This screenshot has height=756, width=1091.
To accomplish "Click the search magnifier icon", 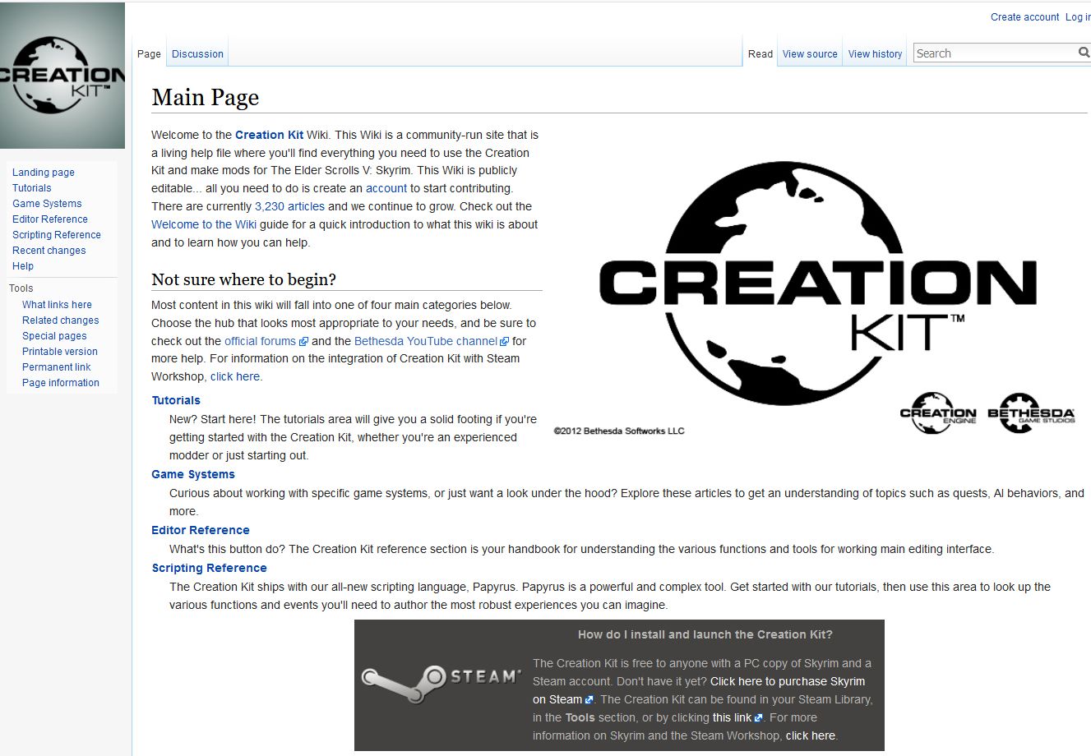I will pos(1084,53).
